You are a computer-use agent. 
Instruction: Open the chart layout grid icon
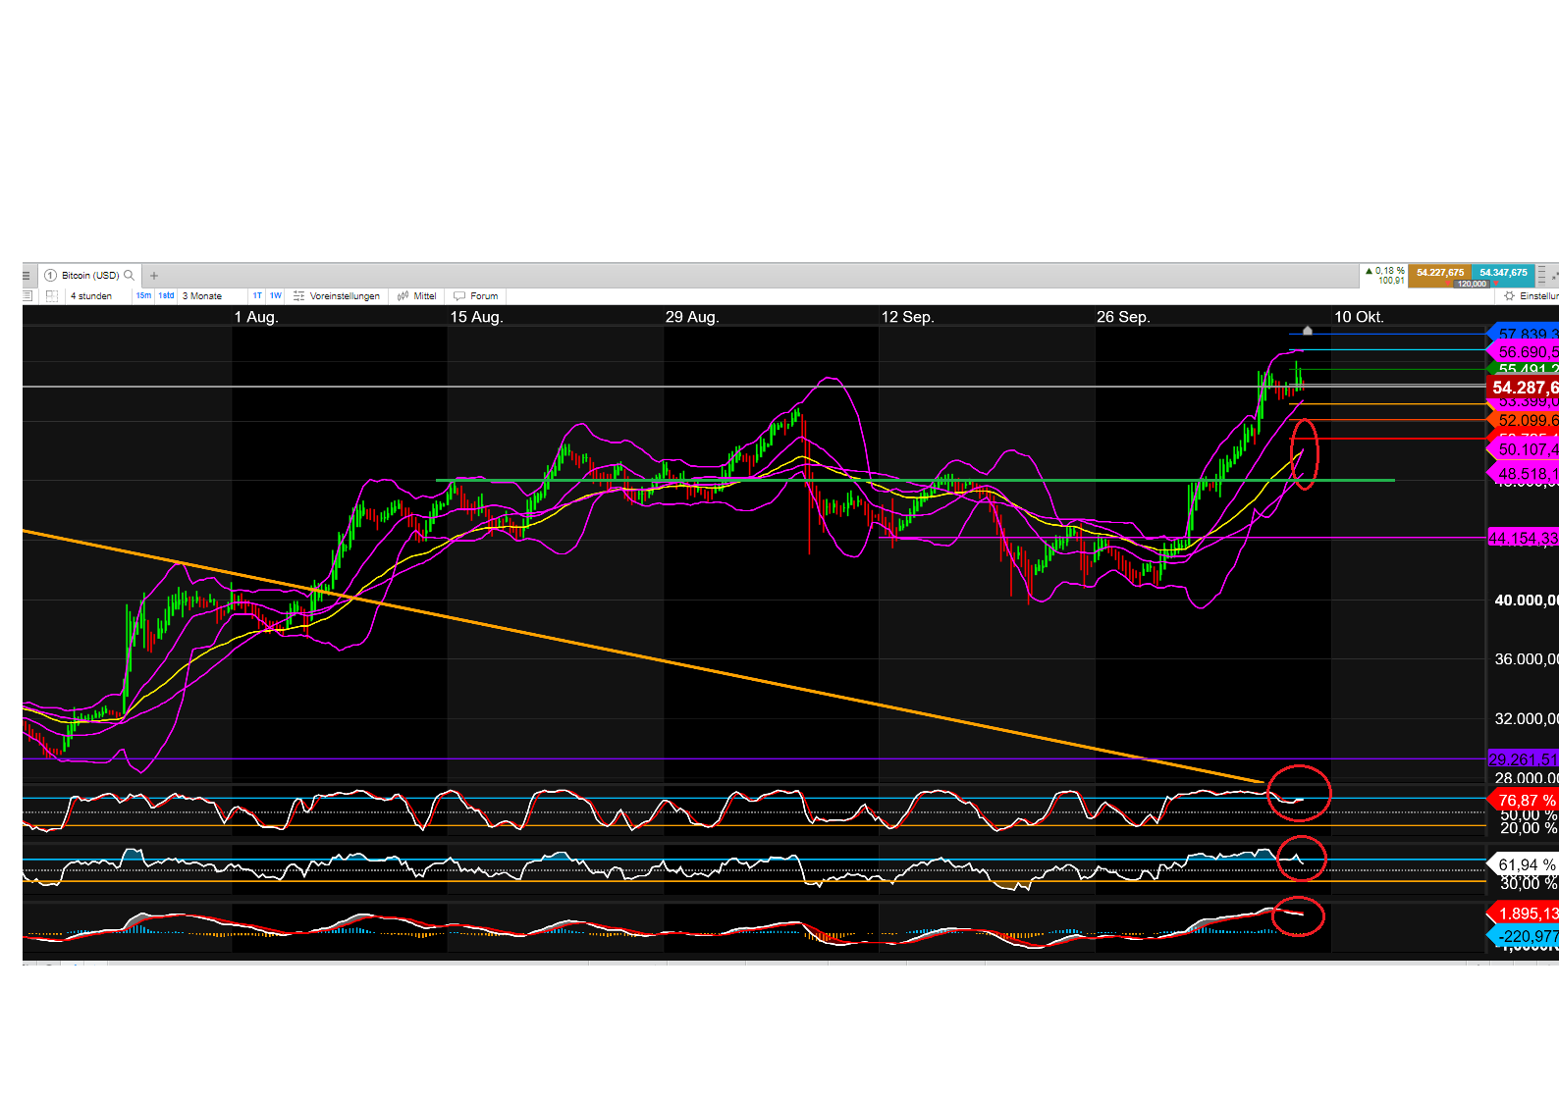pos(52,295)
